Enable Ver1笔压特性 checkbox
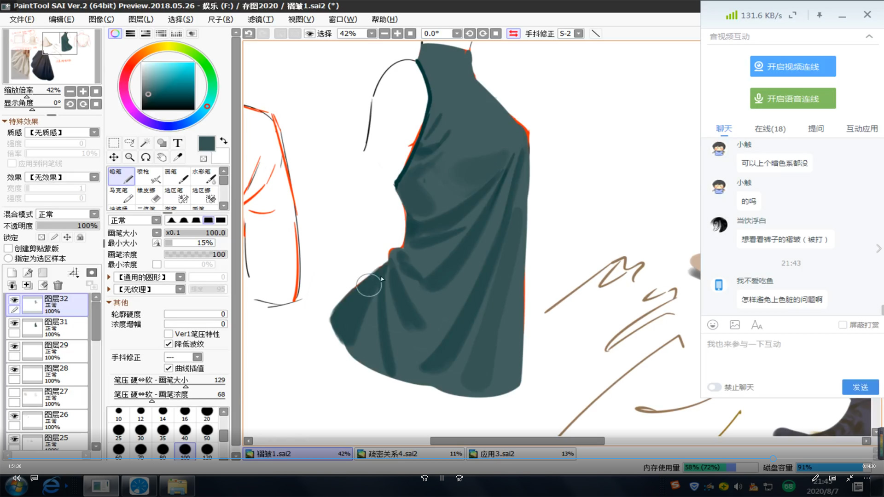Image resolution: width=884 pixels, height=497 pixels. 169,334
